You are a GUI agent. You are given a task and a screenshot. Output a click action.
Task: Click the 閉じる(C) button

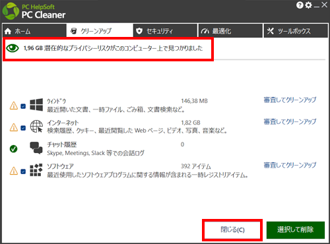tap(232, 230)
